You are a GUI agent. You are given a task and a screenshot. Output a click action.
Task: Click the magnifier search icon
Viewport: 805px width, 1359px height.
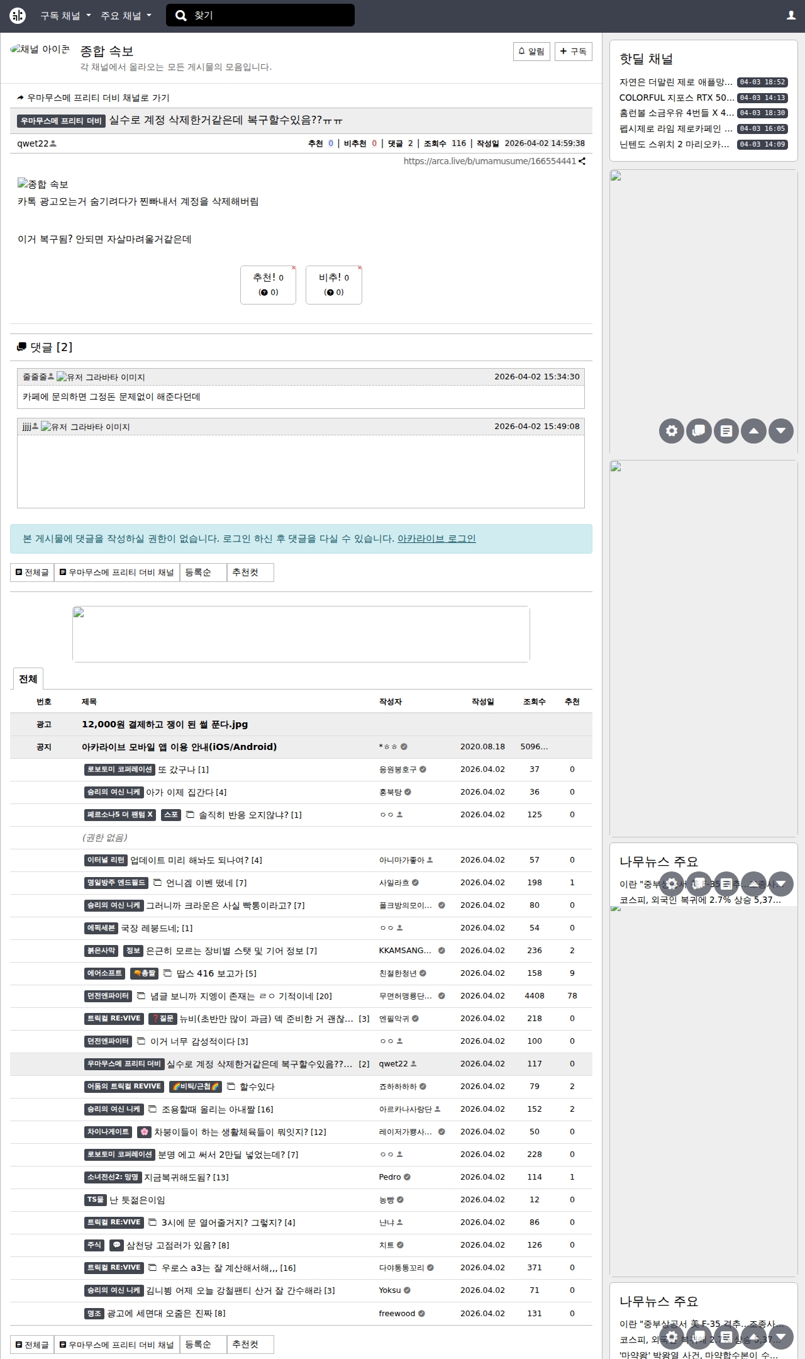[x=180, y=16]
